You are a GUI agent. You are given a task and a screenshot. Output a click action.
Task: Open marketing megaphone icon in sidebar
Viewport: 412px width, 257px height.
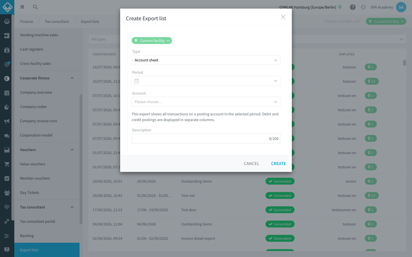coord(7,121)
